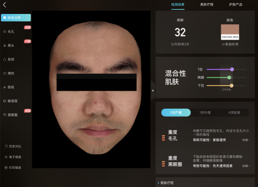Open the 色斑 analysis in the sidebar
This screenshot has width=258, height=187.
point(9,59)
